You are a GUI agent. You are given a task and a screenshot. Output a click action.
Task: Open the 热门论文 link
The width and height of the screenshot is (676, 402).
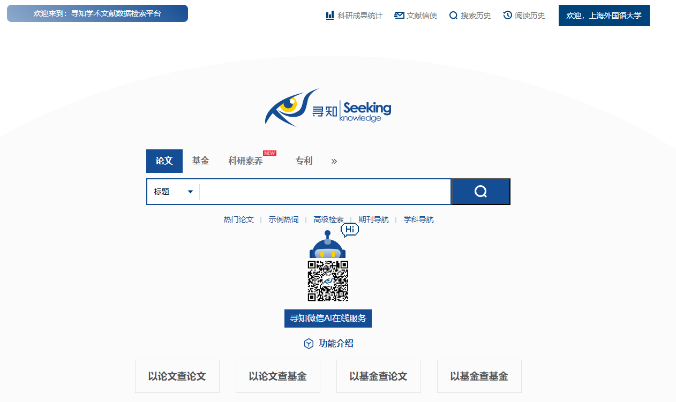click(x=238, y=219)
